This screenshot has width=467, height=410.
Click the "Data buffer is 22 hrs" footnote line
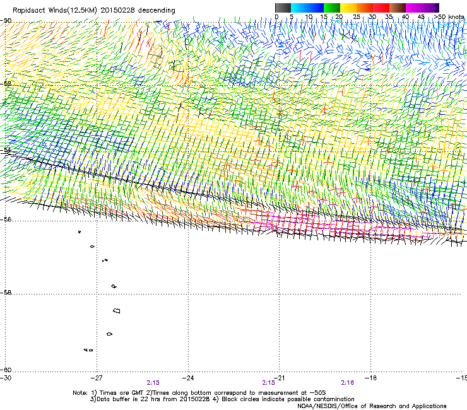[x=223, y=399]
